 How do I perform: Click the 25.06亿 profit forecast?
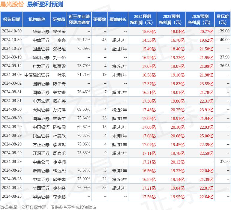(x=206, y=136)
